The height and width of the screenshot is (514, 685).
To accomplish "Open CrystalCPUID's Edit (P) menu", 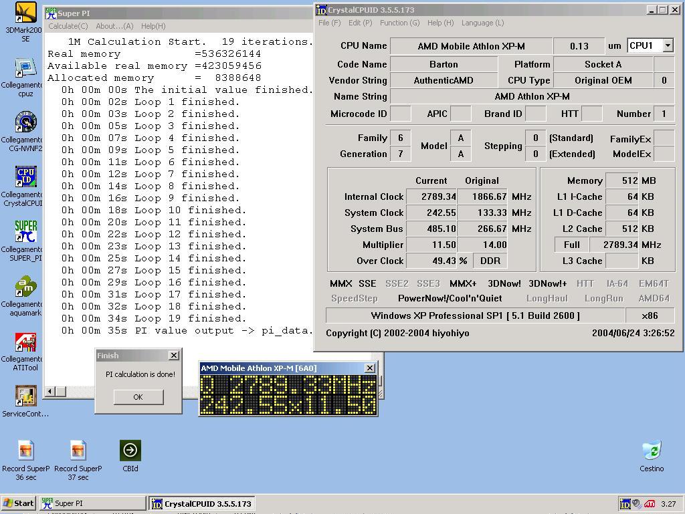I will tap(360, 23).
